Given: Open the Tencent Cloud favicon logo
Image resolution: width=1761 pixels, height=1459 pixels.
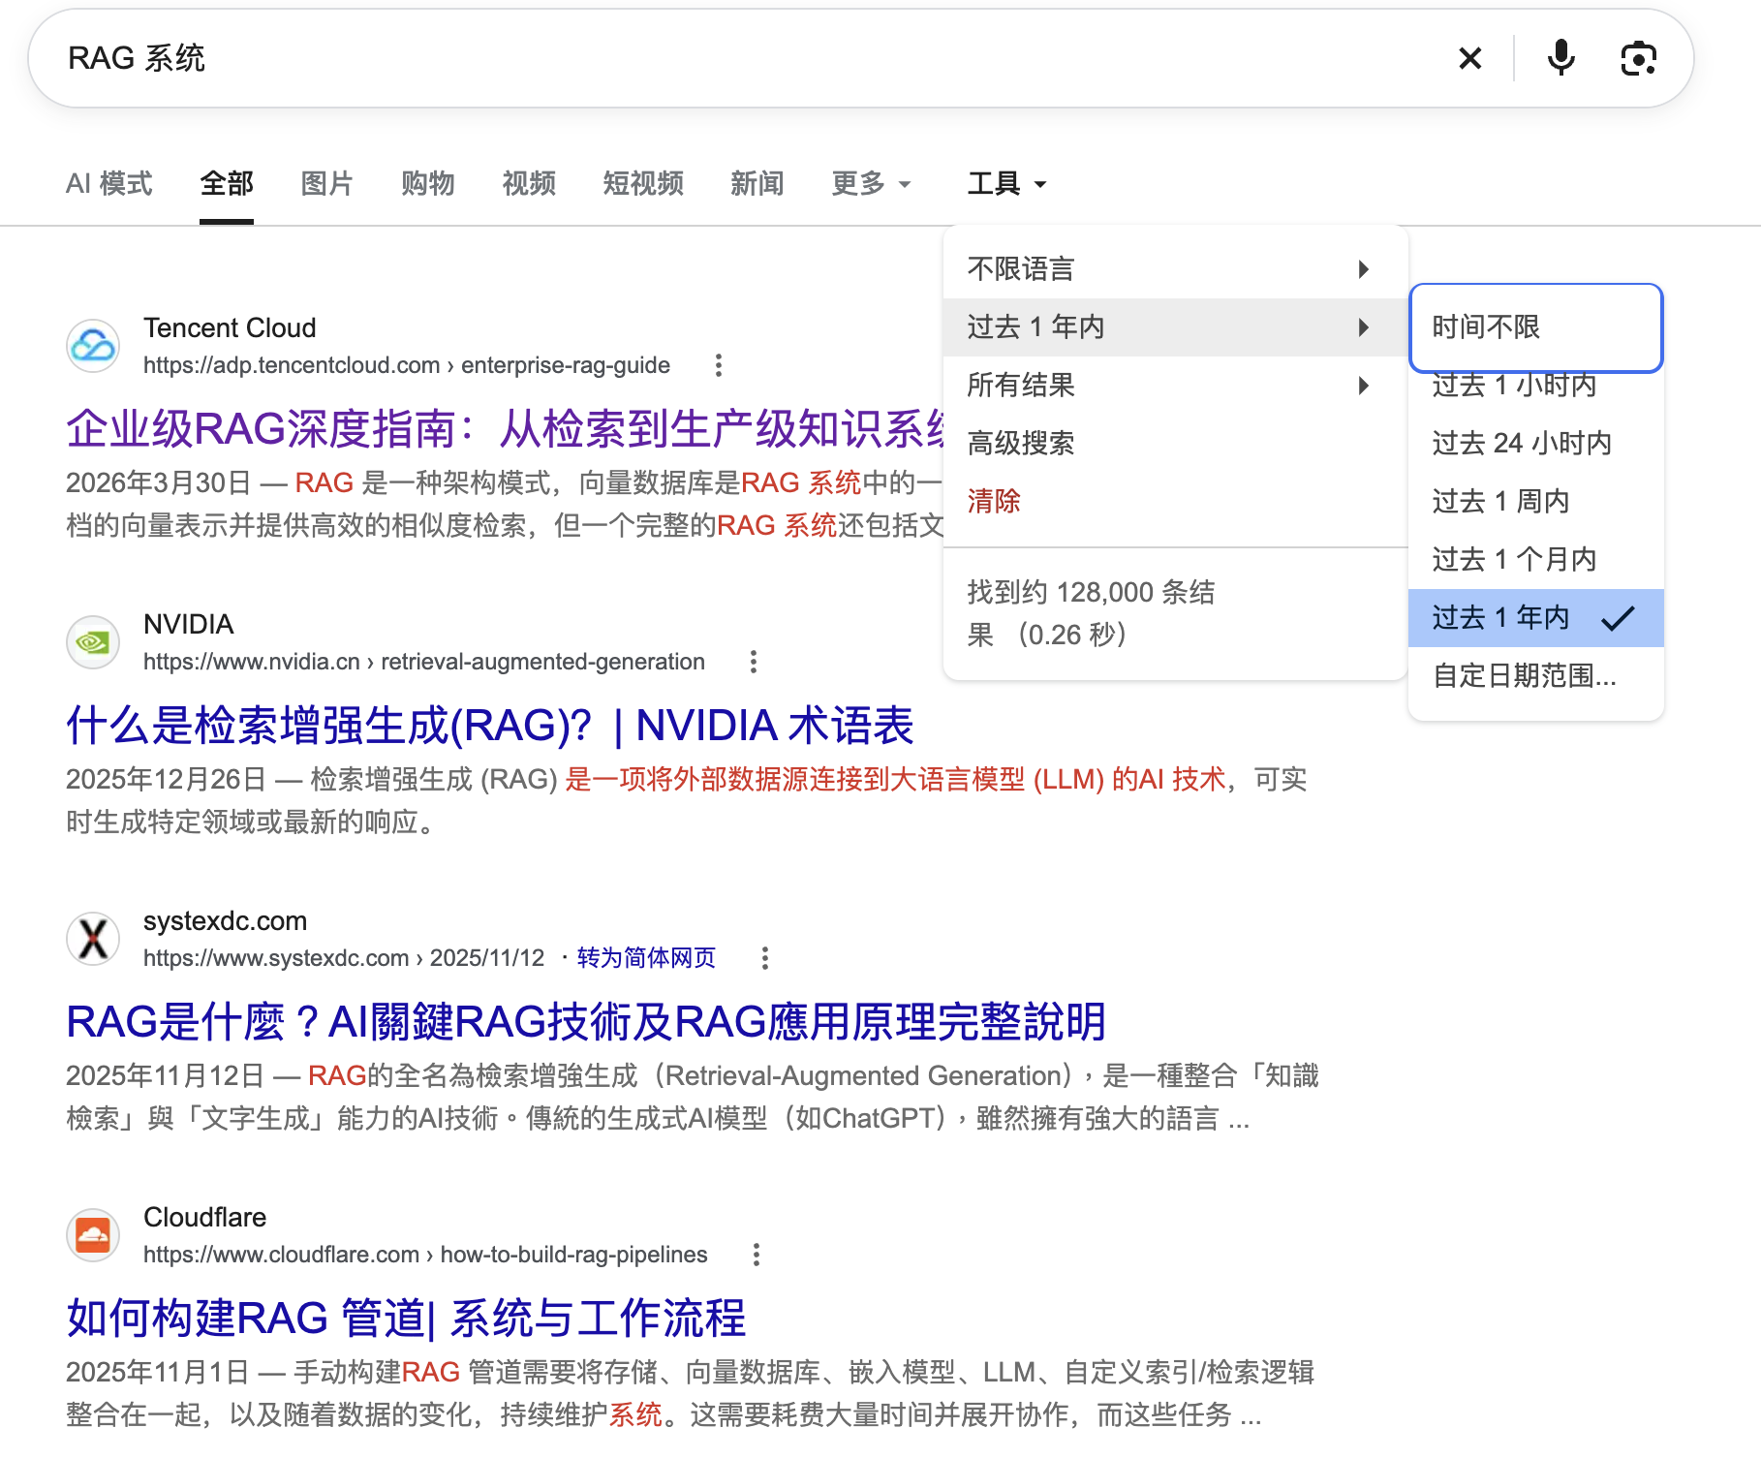Looking at the screenshot, I should click(x=93, y=346).
